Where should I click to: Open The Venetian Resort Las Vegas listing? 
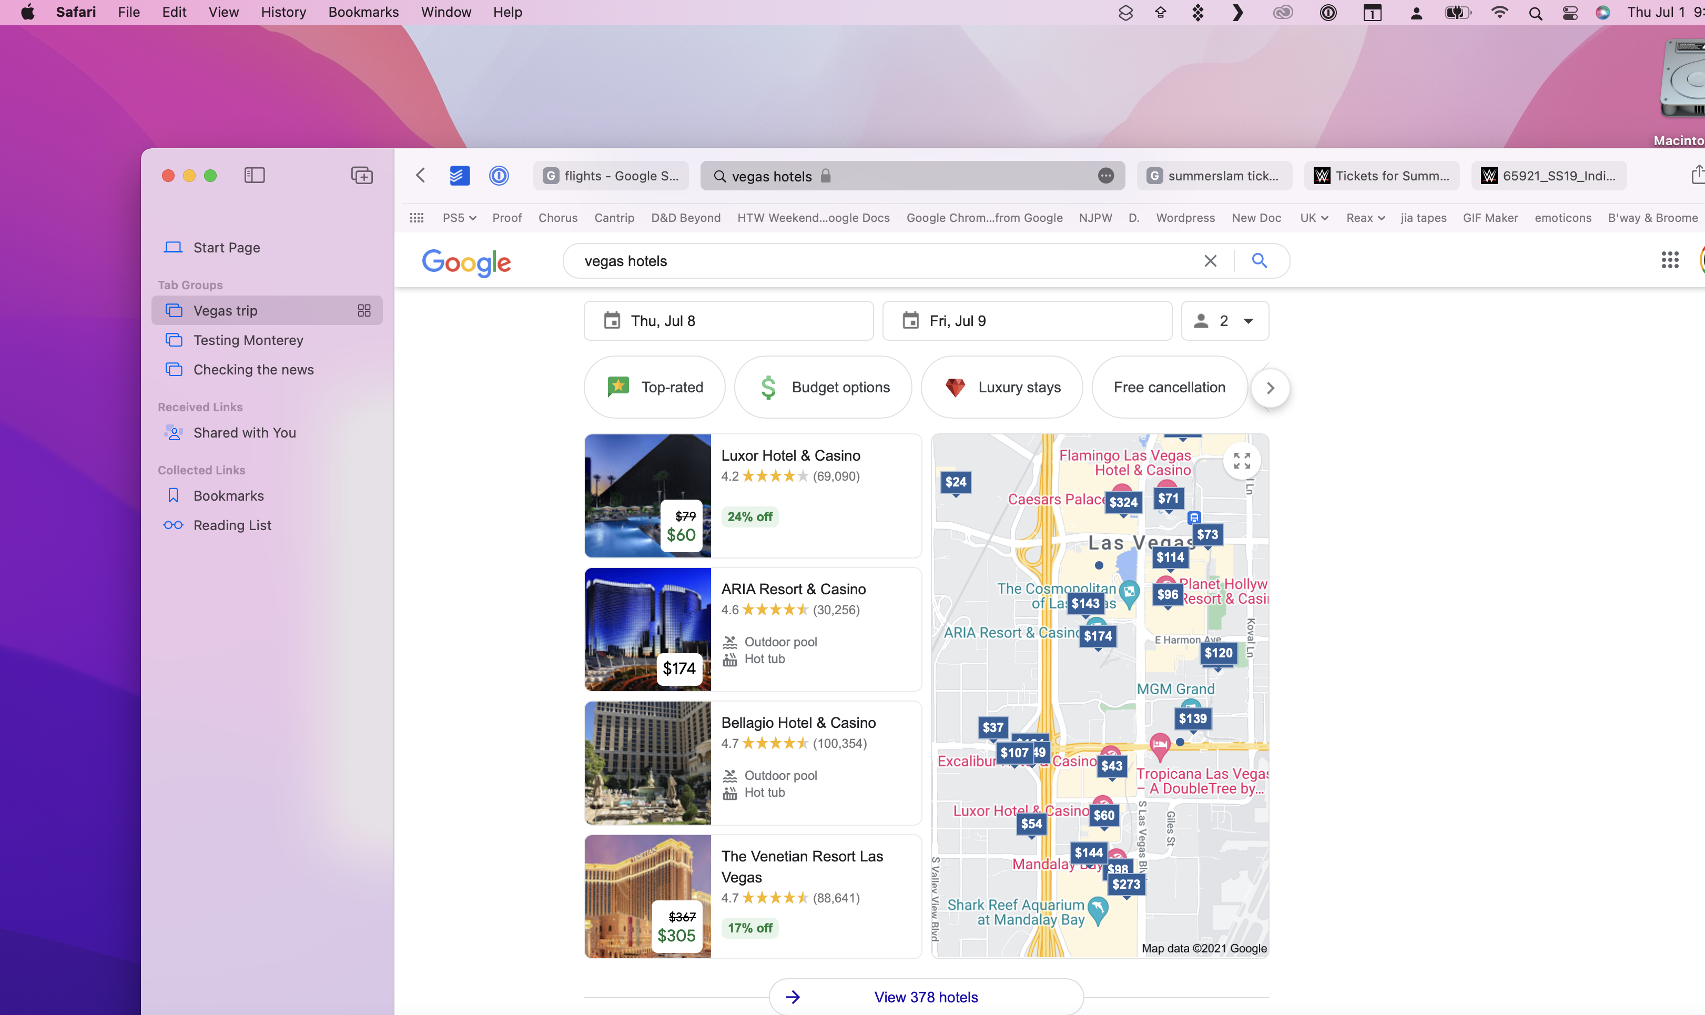pos(753,897)
